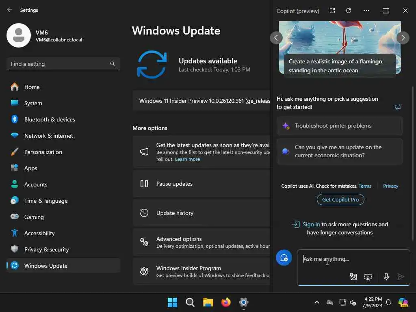Open Gaming settings page

coord(63,217)
